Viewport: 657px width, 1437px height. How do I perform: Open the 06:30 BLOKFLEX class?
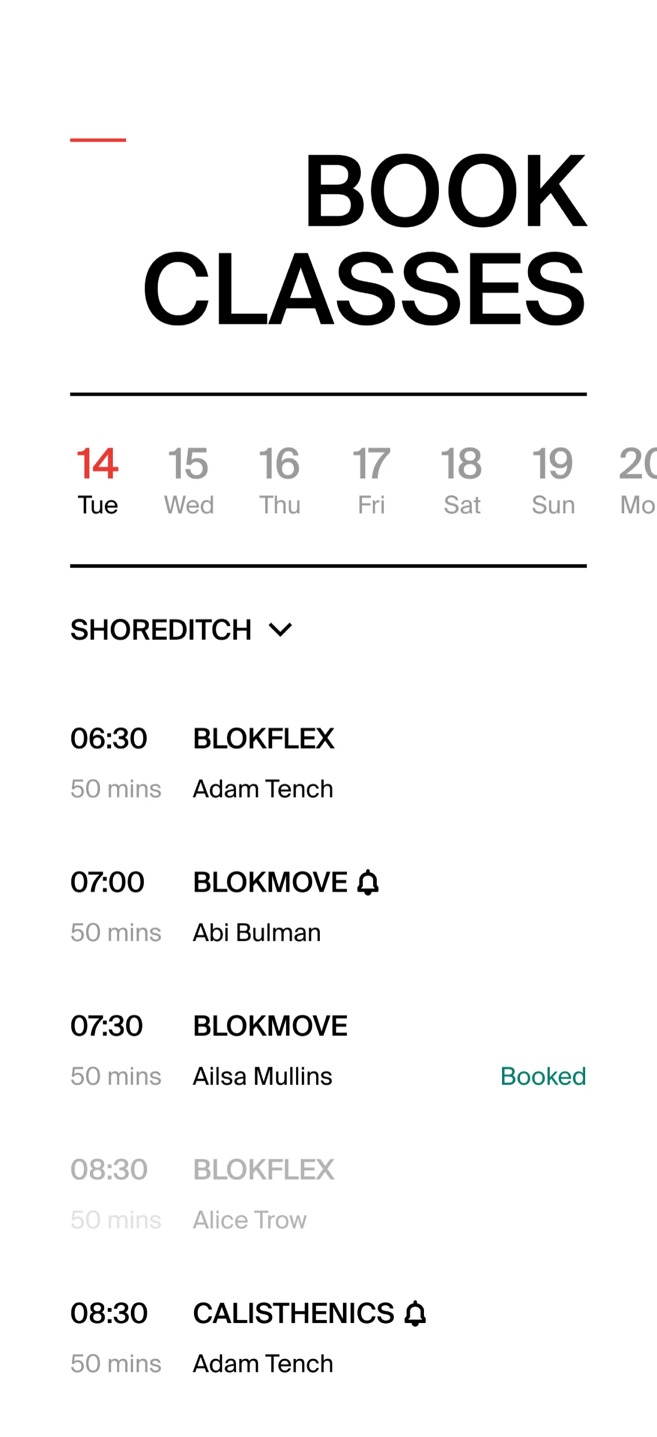point(263,739)
